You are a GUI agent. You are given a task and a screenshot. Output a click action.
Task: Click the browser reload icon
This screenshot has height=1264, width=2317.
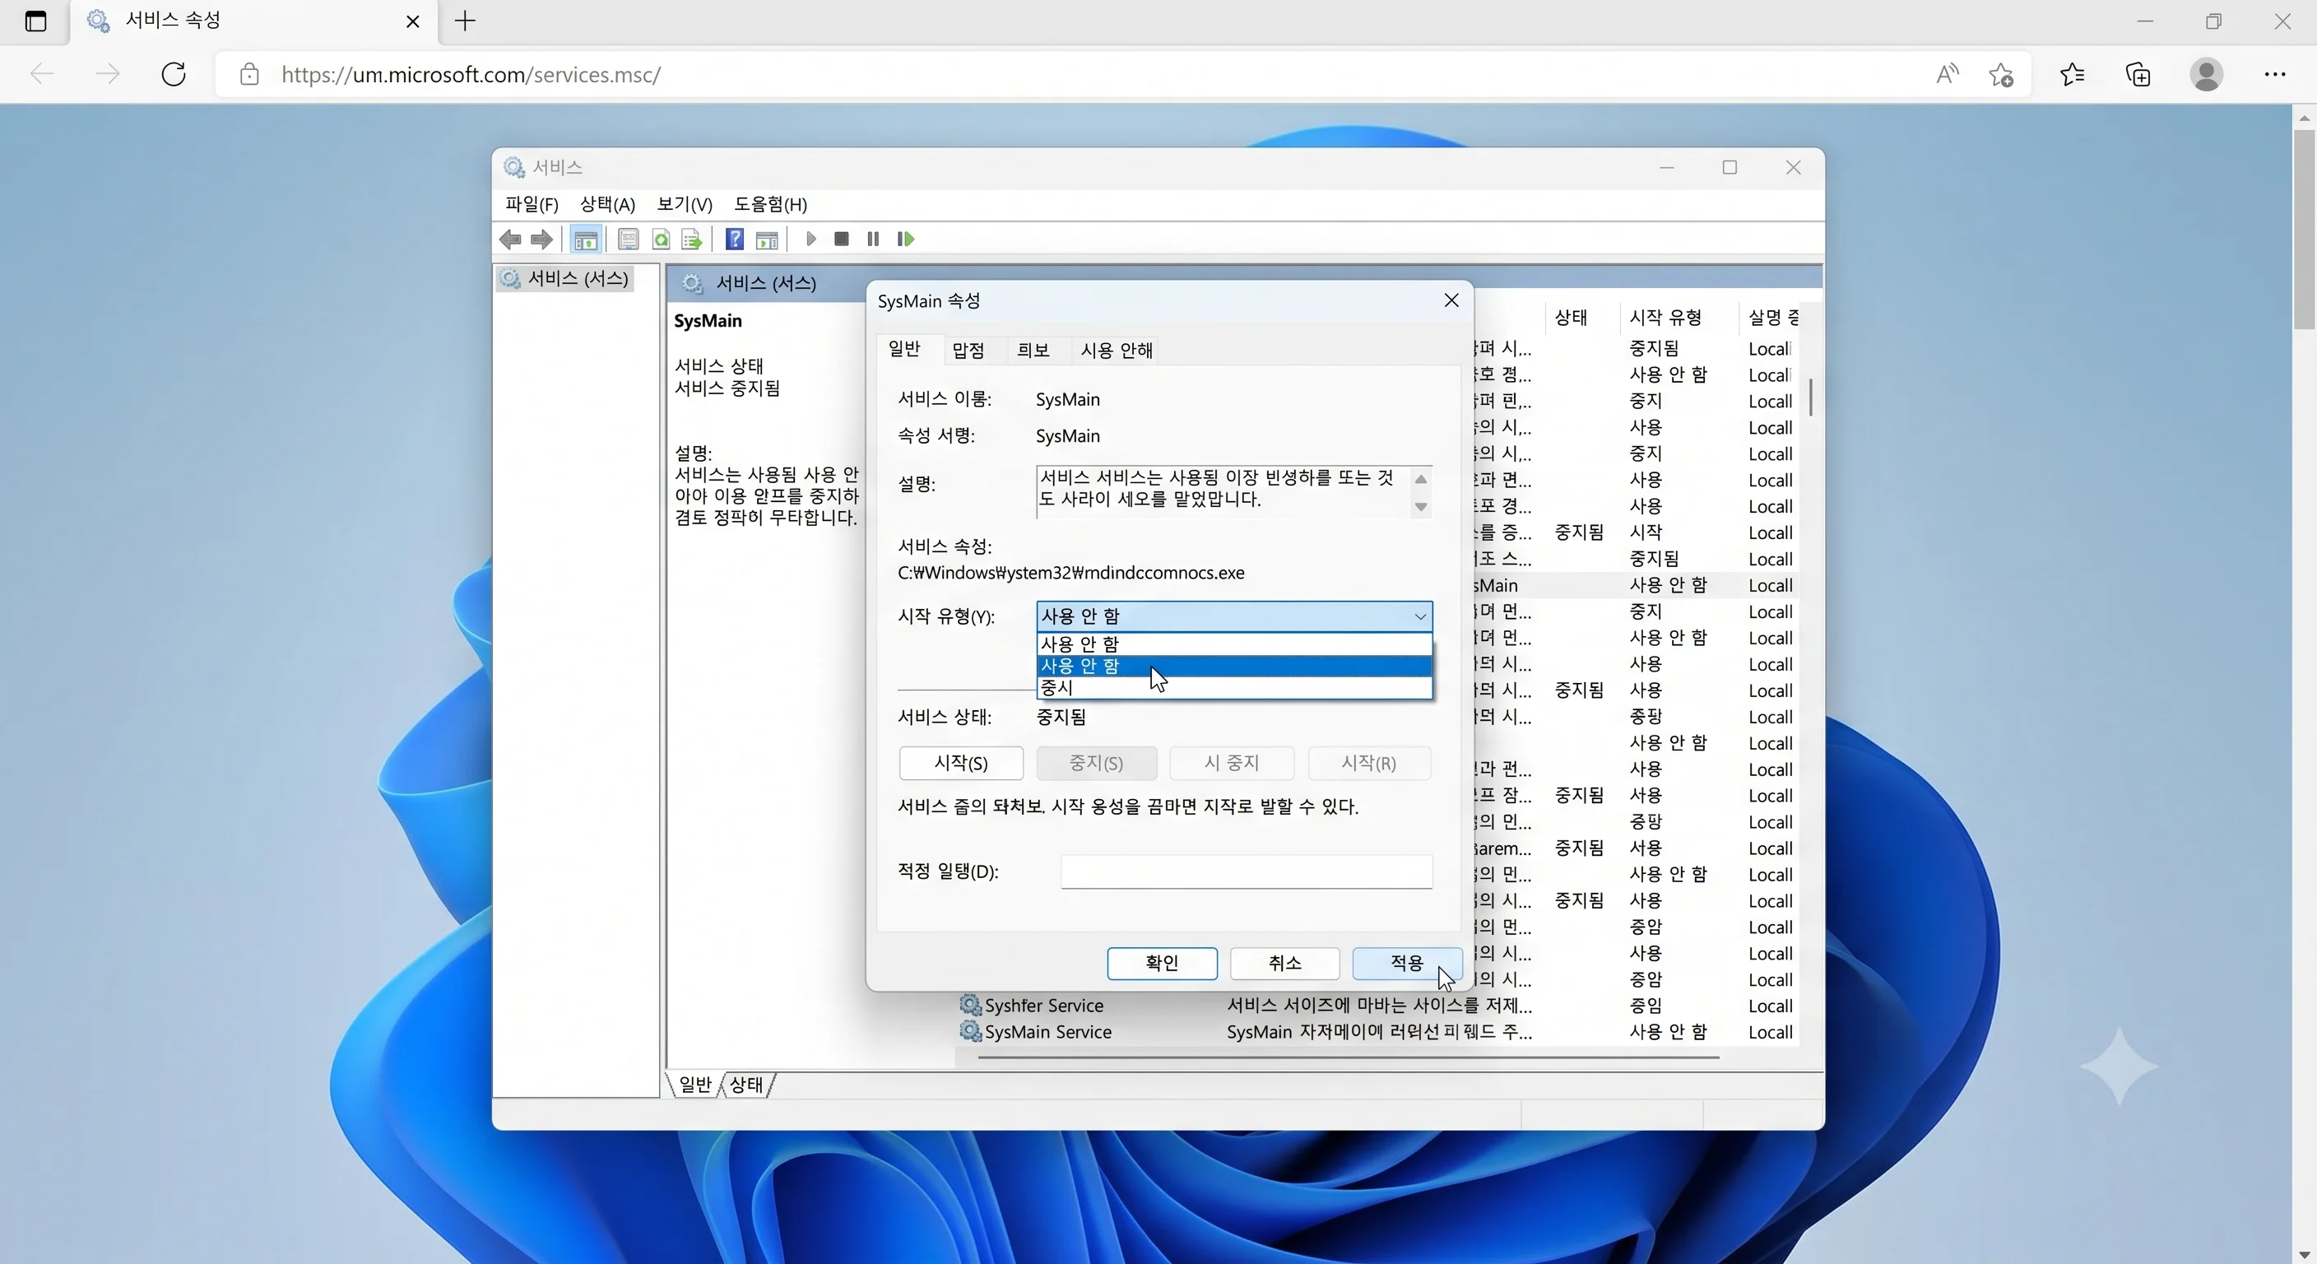pyautogui.click(x=174, y=74)
